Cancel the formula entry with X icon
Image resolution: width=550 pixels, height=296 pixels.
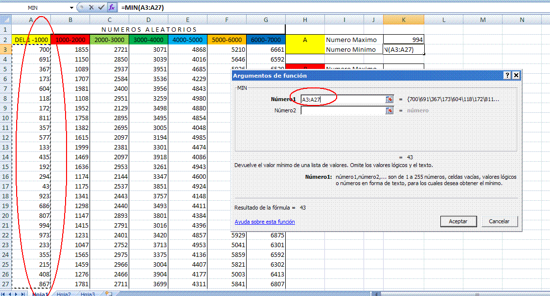tap(91, 8)
